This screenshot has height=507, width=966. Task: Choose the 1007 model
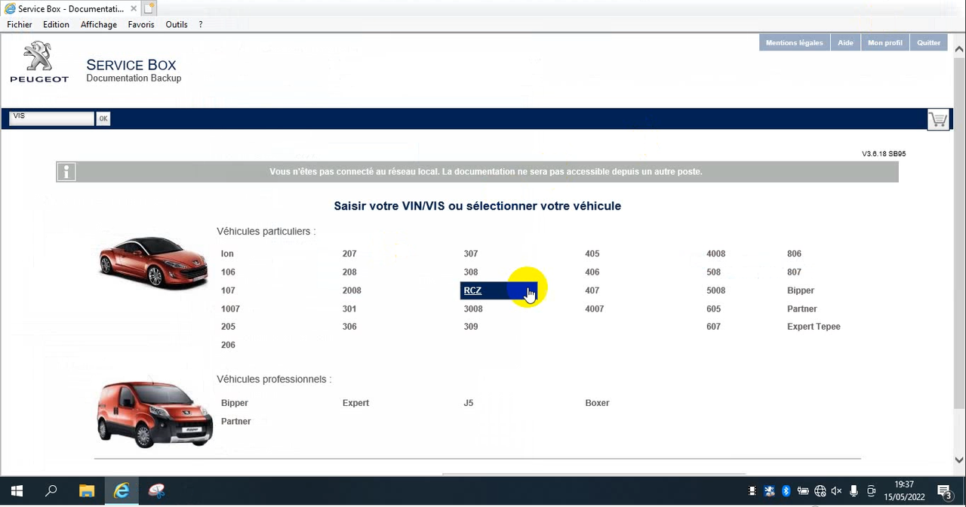(230, 309)
